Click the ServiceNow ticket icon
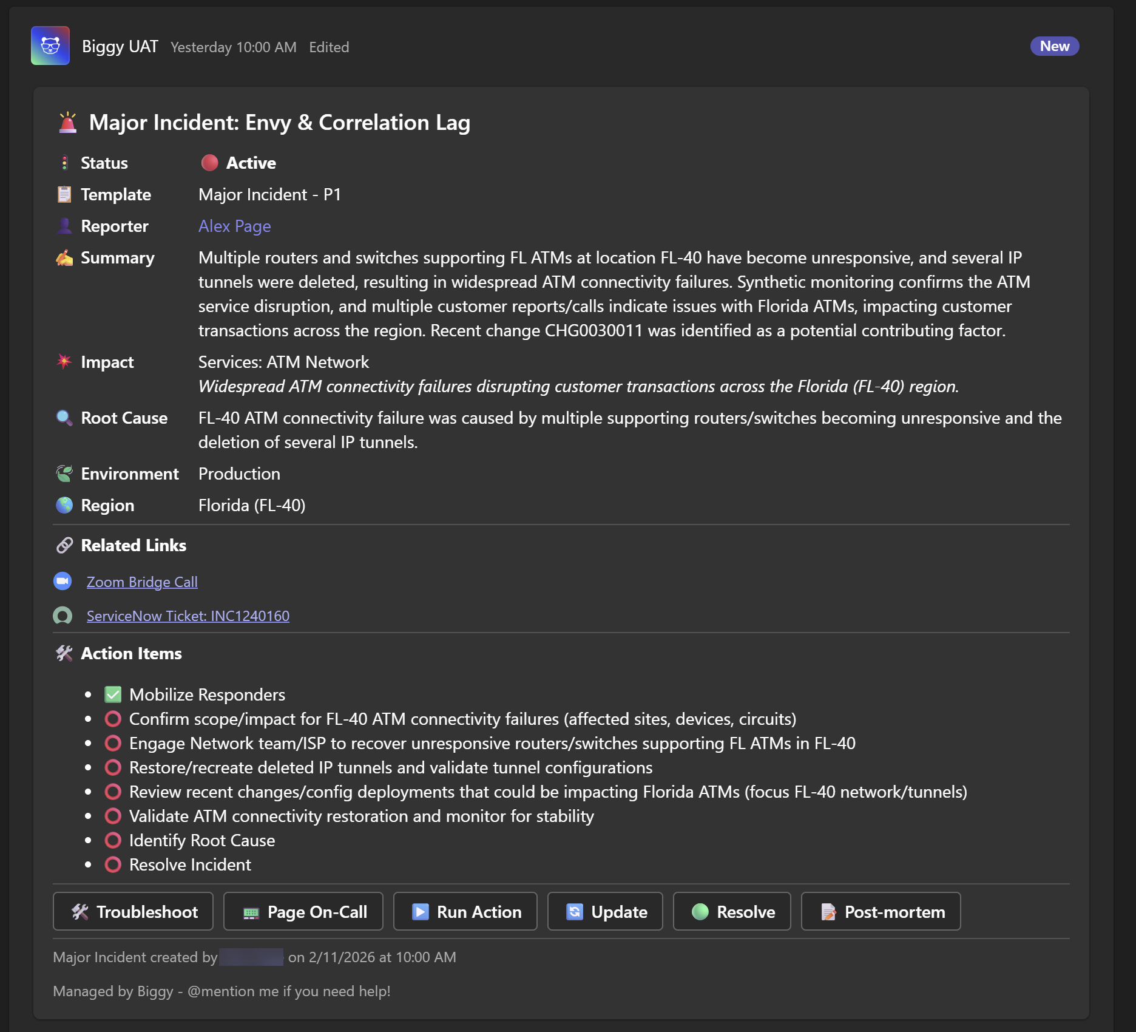Viewport: 1136px width, 1032px height. coord(63,616)
